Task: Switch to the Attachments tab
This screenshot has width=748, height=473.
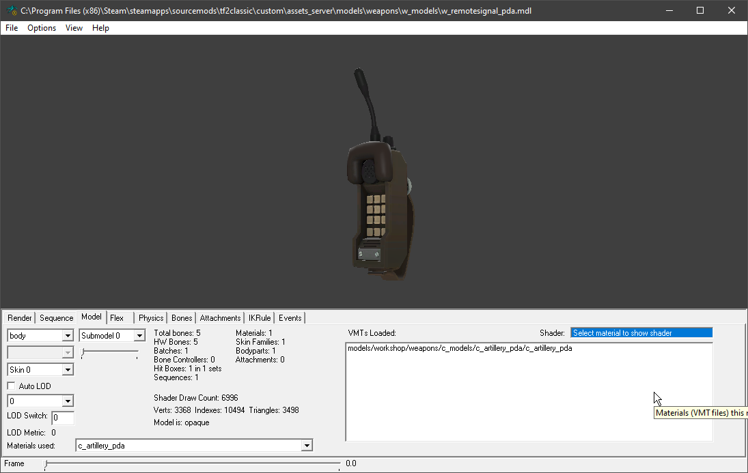Action: [220, 318]
